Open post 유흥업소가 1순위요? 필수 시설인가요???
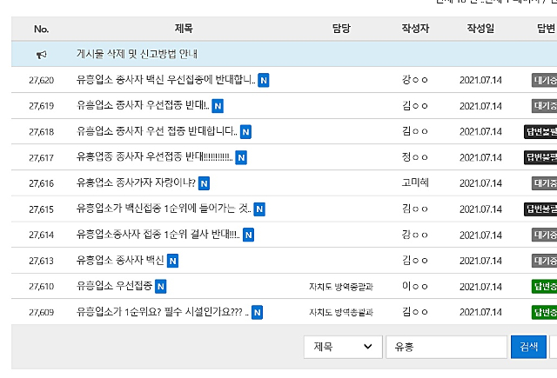 [163, 312]
